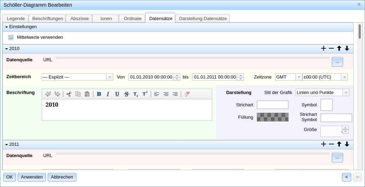Click the Abbrechen button

coord(62,177)
